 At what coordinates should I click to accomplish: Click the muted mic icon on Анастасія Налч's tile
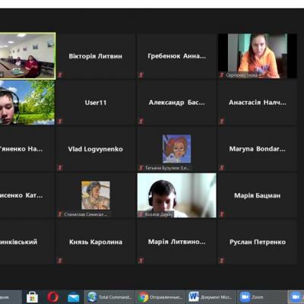click(222, 121)
